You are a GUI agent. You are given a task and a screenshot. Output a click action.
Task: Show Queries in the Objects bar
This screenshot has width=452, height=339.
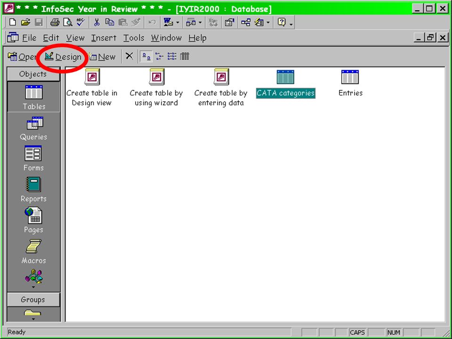pos(34,128)
